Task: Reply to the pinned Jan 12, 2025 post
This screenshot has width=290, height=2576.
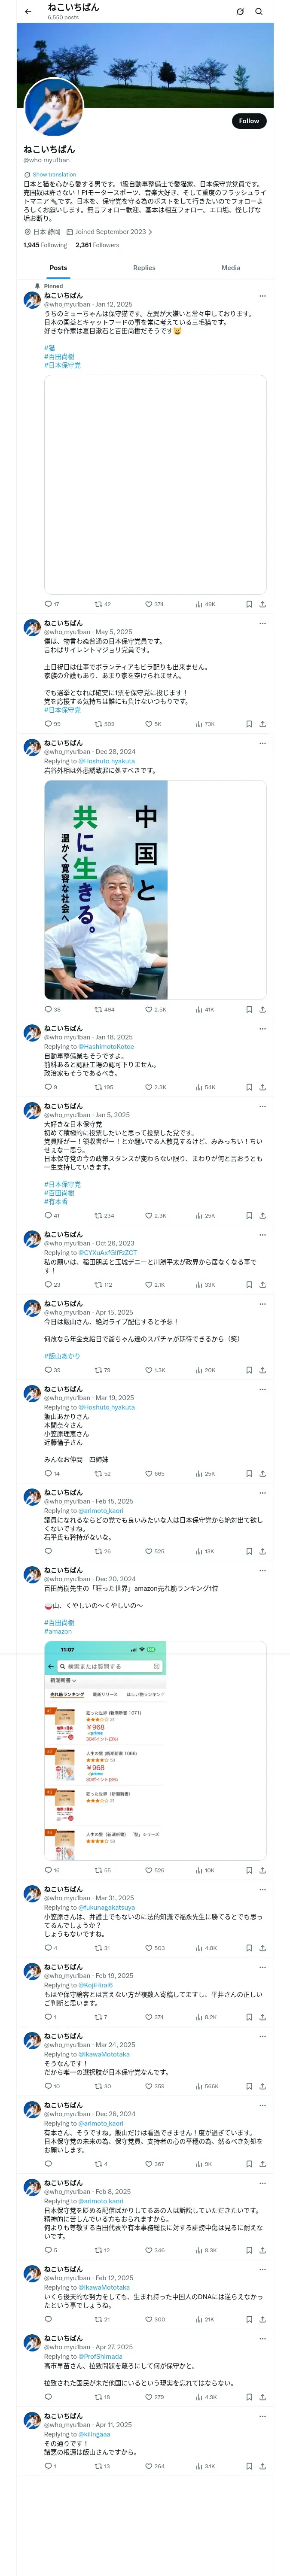Action: pyautogui.click(x=48, y=604)
